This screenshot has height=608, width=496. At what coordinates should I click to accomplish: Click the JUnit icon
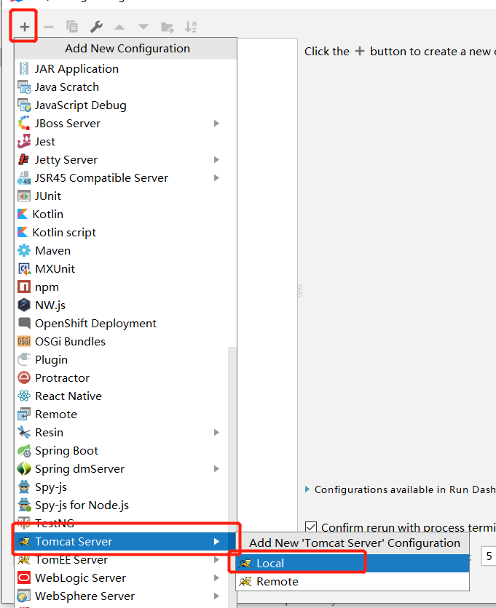pyautogui.click(x=24, y=196)
